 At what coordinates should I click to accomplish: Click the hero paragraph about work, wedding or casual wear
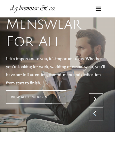pos(56,71)
